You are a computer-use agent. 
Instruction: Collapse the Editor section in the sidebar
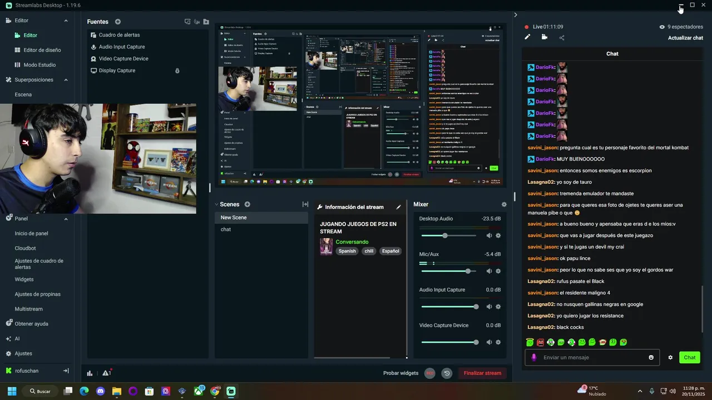coord(66,21)
